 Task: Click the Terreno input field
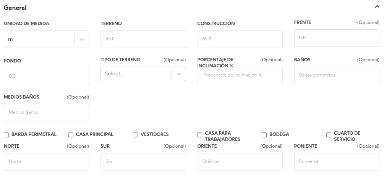point(143,39)
